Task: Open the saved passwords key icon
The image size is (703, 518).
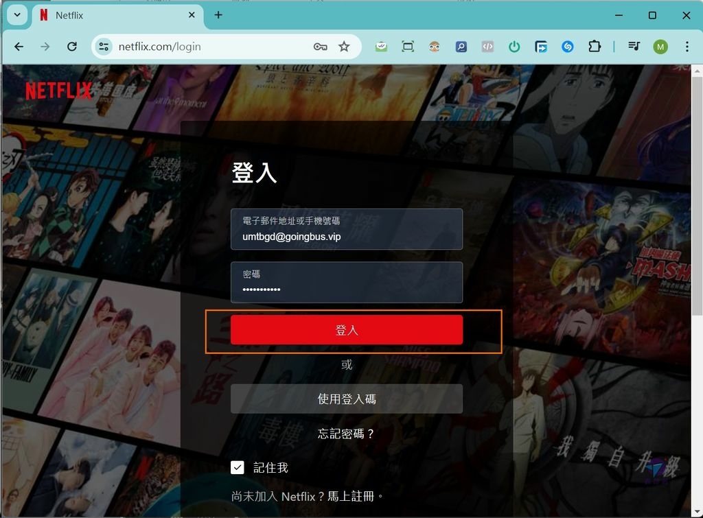Action: pos(320,47)
